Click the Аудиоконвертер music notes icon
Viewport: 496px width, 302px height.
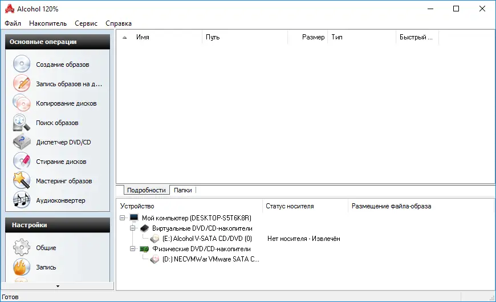[x=22, y=200]
